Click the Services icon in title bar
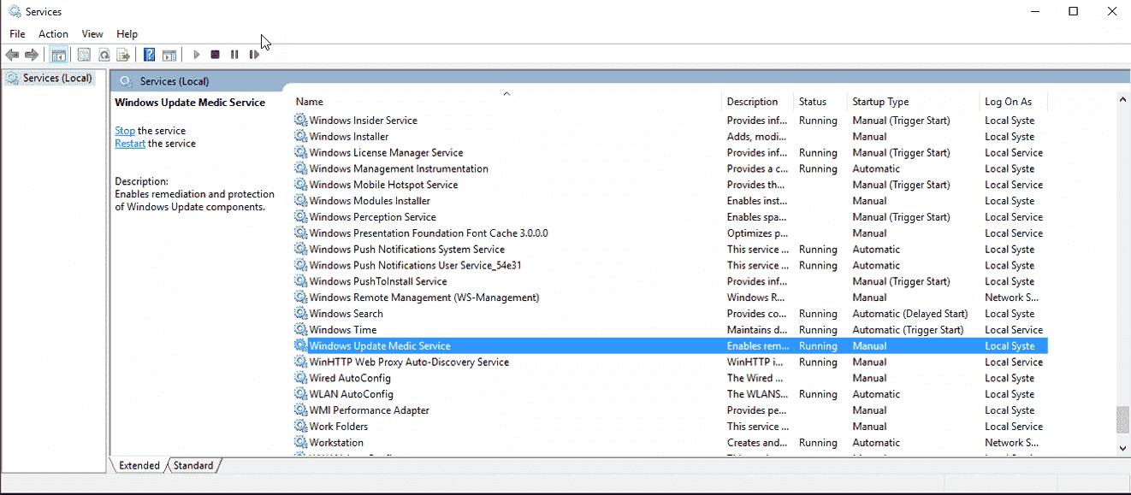Viewport: 1131px width, 495px height. click(15, 12)
